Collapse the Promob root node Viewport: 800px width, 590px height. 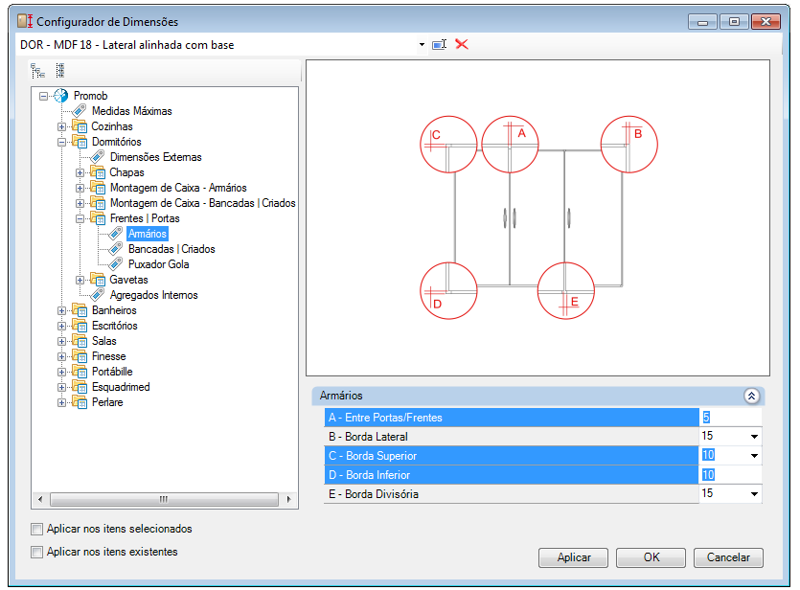[x=44, y=96]
